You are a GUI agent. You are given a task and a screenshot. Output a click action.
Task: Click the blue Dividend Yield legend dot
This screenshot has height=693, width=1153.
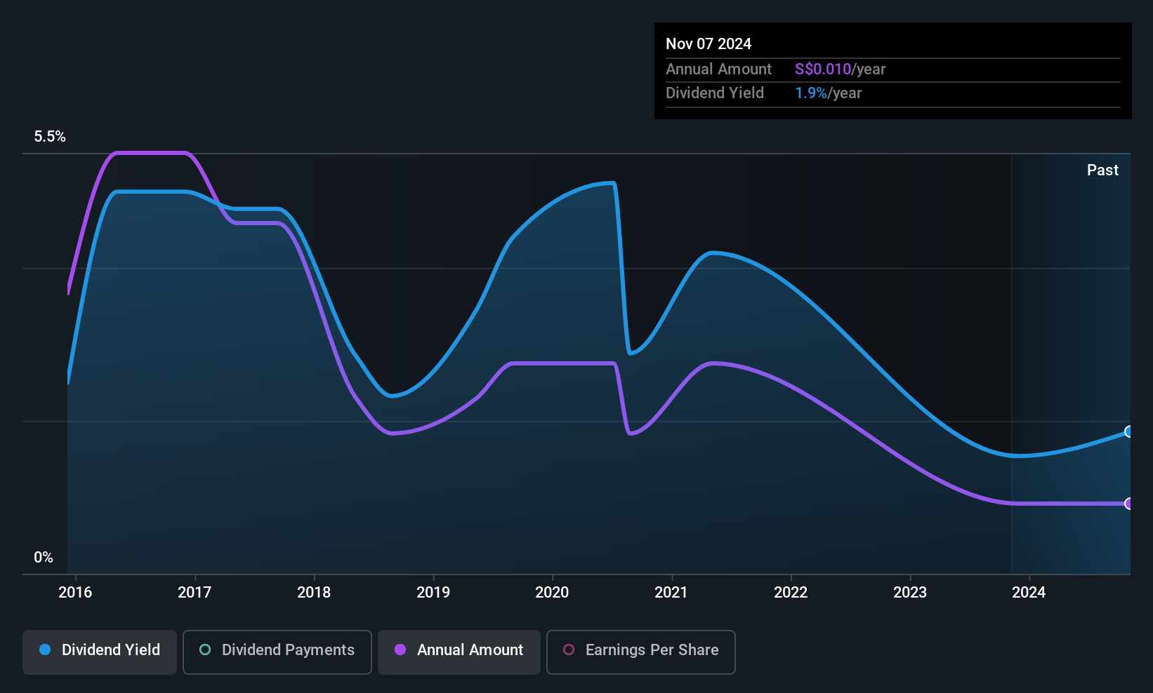click(x=45, y=650)
